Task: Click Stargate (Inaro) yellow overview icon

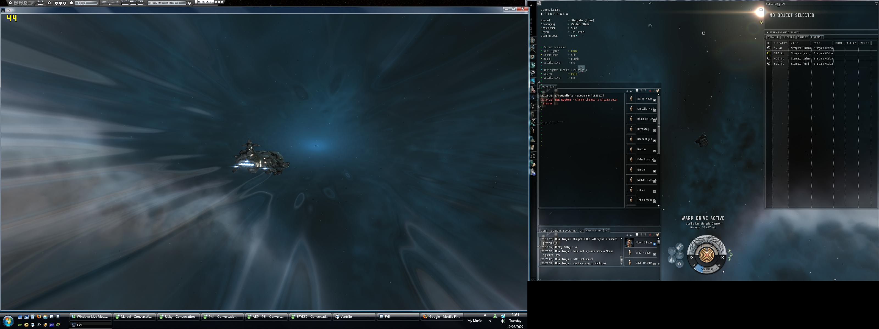Action: [x=769, y=53]
